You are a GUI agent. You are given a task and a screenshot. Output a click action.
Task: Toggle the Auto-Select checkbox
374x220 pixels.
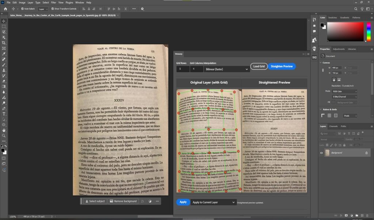point(22,9)
